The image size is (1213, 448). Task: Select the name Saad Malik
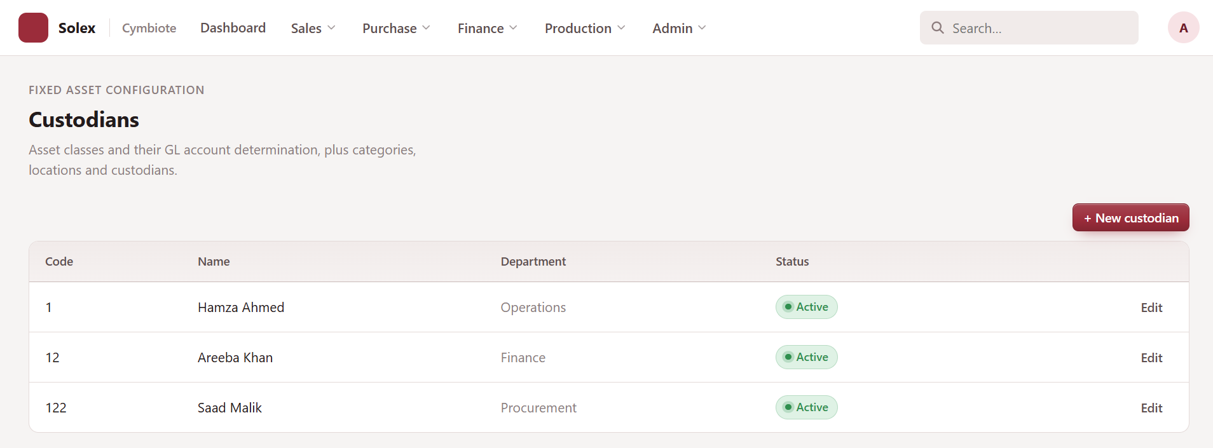point(230,408)
